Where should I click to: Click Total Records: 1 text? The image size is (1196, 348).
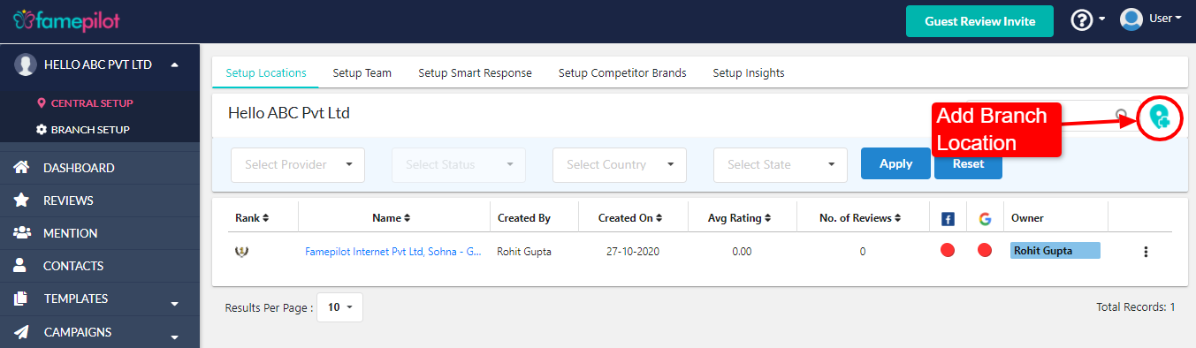pos(1135,307)
